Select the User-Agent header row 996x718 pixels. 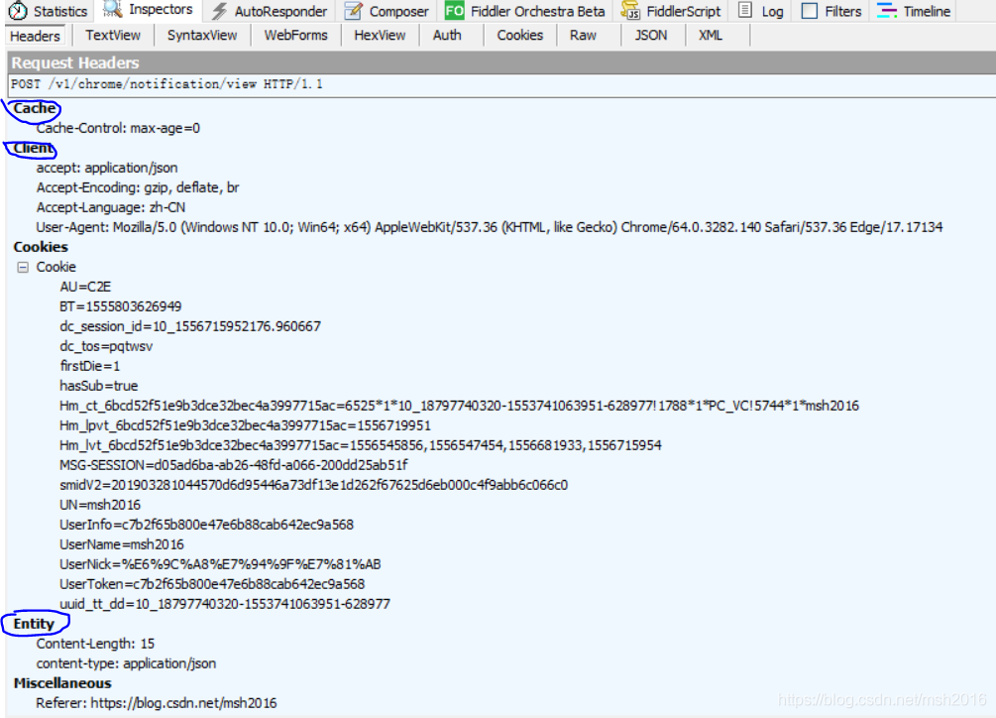(490, 227)
